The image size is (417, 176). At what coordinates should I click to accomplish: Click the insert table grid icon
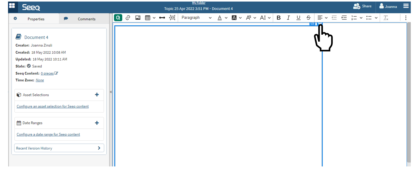(147, 18)
